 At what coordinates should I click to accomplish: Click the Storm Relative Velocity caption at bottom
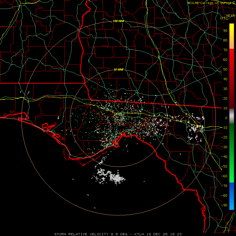[118, 234]
